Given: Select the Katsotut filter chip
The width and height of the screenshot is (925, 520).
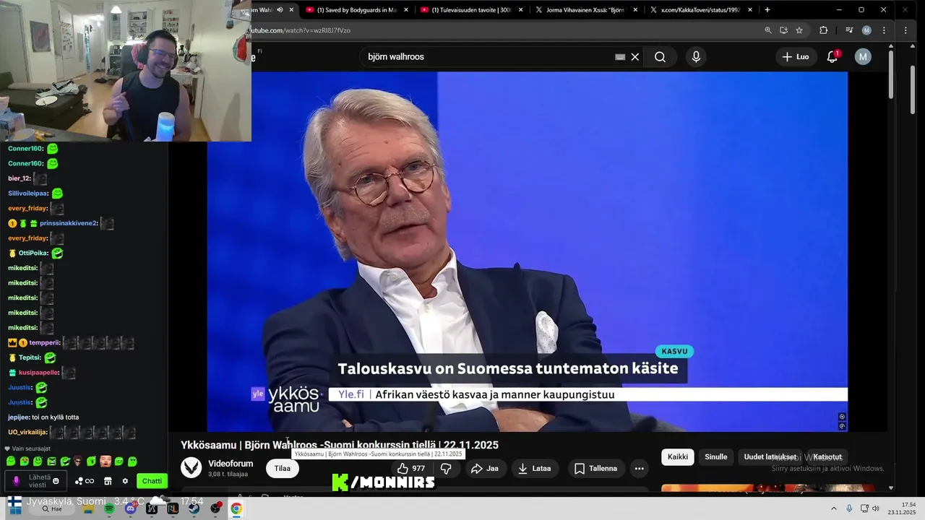Looking at the screenshot, I should [827, 457].
